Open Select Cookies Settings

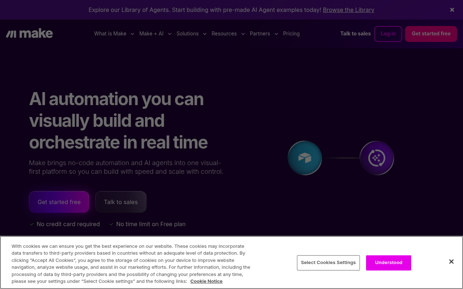[328, 263]
